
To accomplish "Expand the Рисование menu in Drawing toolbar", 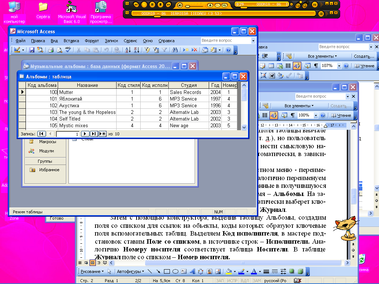I will click(x=92, y=271).
